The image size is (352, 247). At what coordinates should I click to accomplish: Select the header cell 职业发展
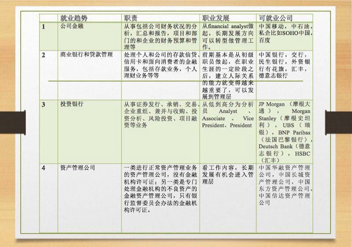tap(228, 18)
